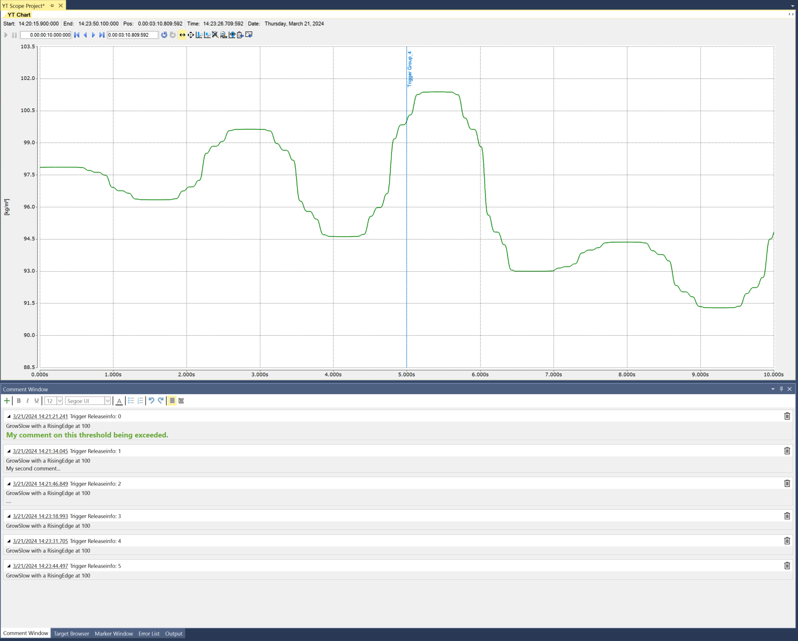Screen dimensions: 798x641
Task: Switch to Marker Window tab
Action: pos(114,634)
